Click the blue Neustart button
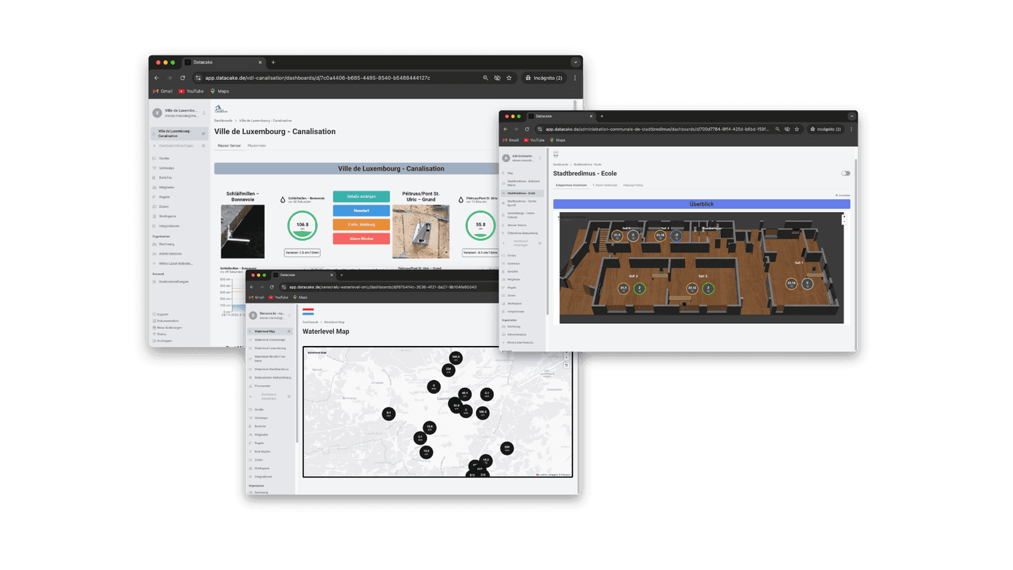This screenshot has height=570, width=1013. (361, 211)
